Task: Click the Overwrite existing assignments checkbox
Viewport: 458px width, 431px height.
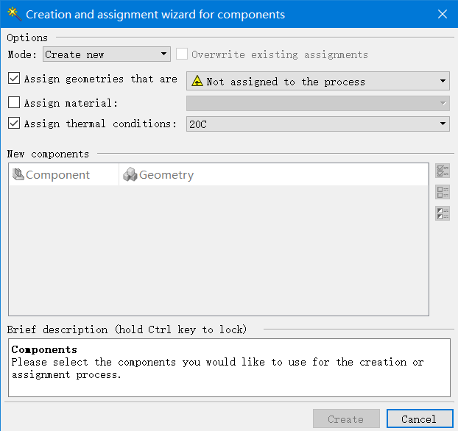Action: 182,54
